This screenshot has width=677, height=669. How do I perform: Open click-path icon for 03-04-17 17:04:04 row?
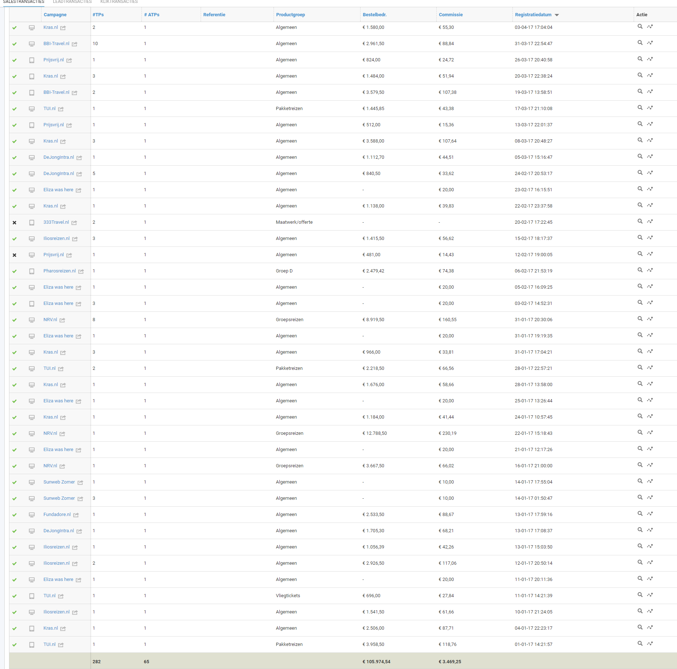pyautogui.click(x=650, y=26)
